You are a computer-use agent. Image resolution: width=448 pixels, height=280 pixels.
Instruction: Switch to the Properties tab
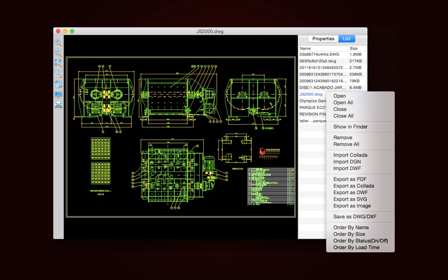pyautogui.click(x=323, y=39)
